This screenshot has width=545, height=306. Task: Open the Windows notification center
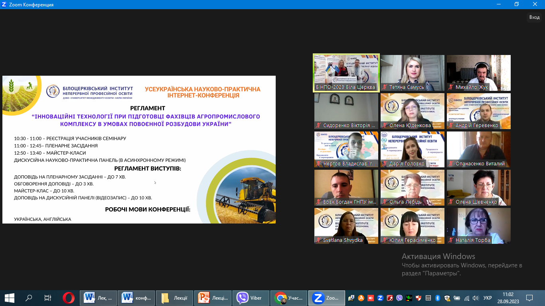click(529, 298)
